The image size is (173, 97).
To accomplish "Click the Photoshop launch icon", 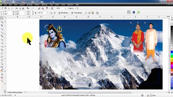I will [x=134, y=12].
